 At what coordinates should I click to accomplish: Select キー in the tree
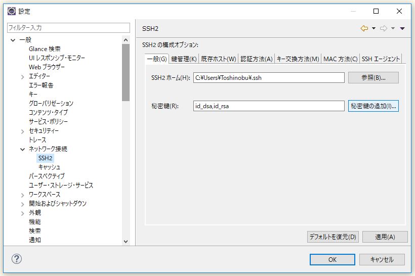tap(33, 95)
